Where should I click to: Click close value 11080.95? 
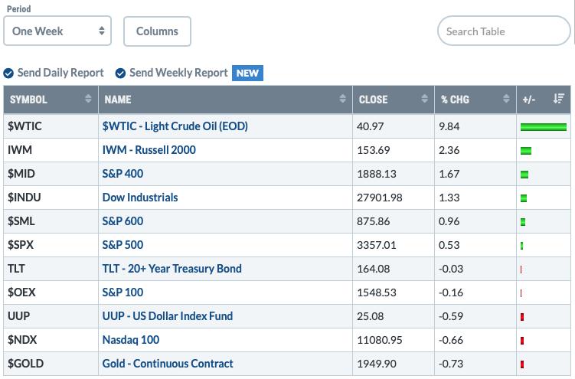[380, 340]
